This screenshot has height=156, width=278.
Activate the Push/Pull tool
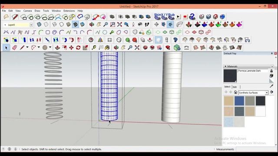tap(57, 48)
